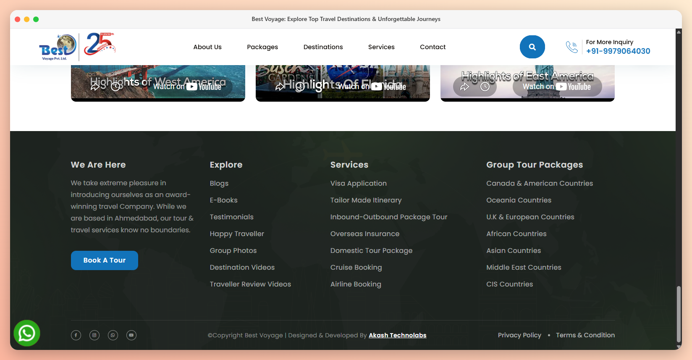Image resolution: width=692 pixels, height=360 pixels.
Task: Watch East America video on YouTube
Action: [x=557, y=87]
